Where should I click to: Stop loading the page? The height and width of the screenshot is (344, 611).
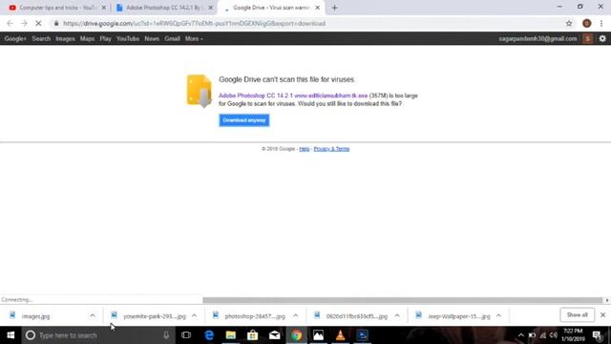[38, 23]
